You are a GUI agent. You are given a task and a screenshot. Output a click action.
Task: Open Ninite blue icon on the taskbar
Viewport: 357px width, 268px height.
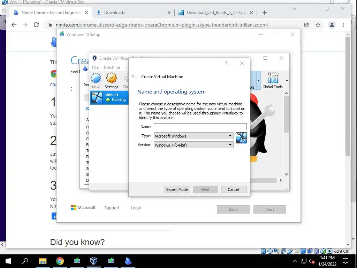click(x=128, y=261)
